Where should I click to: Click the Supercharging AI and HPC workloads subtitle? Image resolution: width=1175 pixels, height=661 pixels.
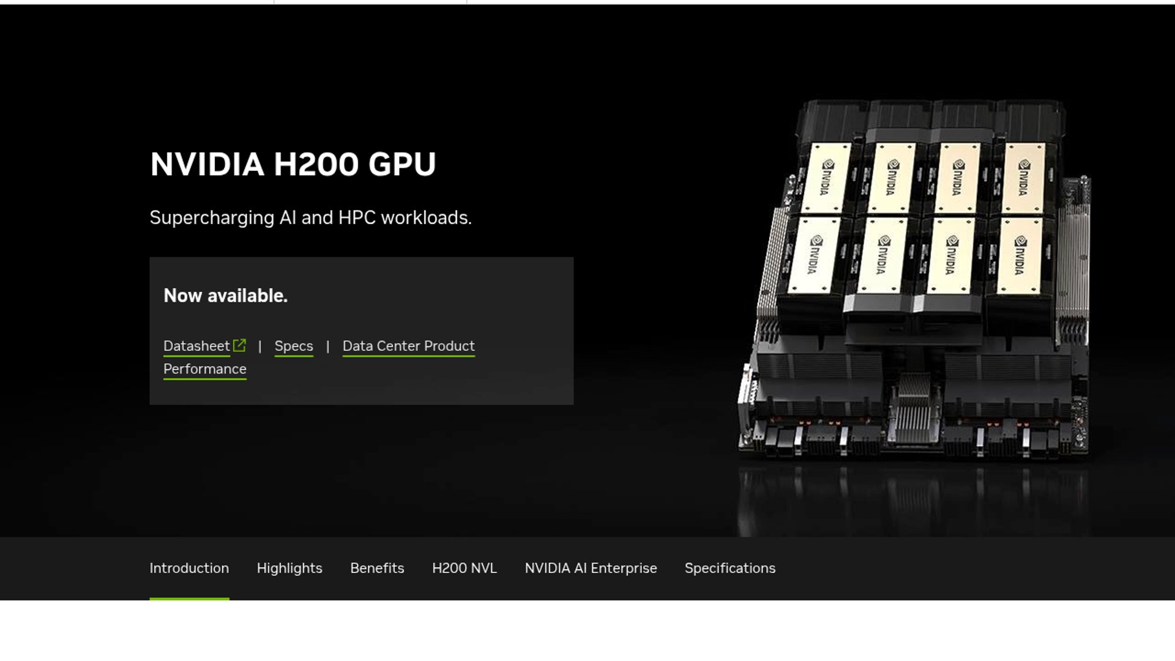pos(311,218)
